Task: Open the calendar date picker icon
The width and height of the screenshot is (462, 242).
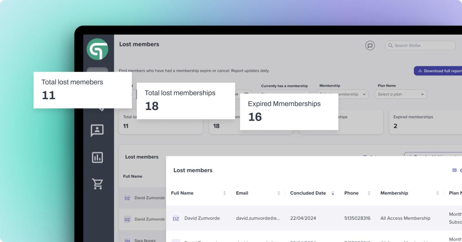Action: 246,94
